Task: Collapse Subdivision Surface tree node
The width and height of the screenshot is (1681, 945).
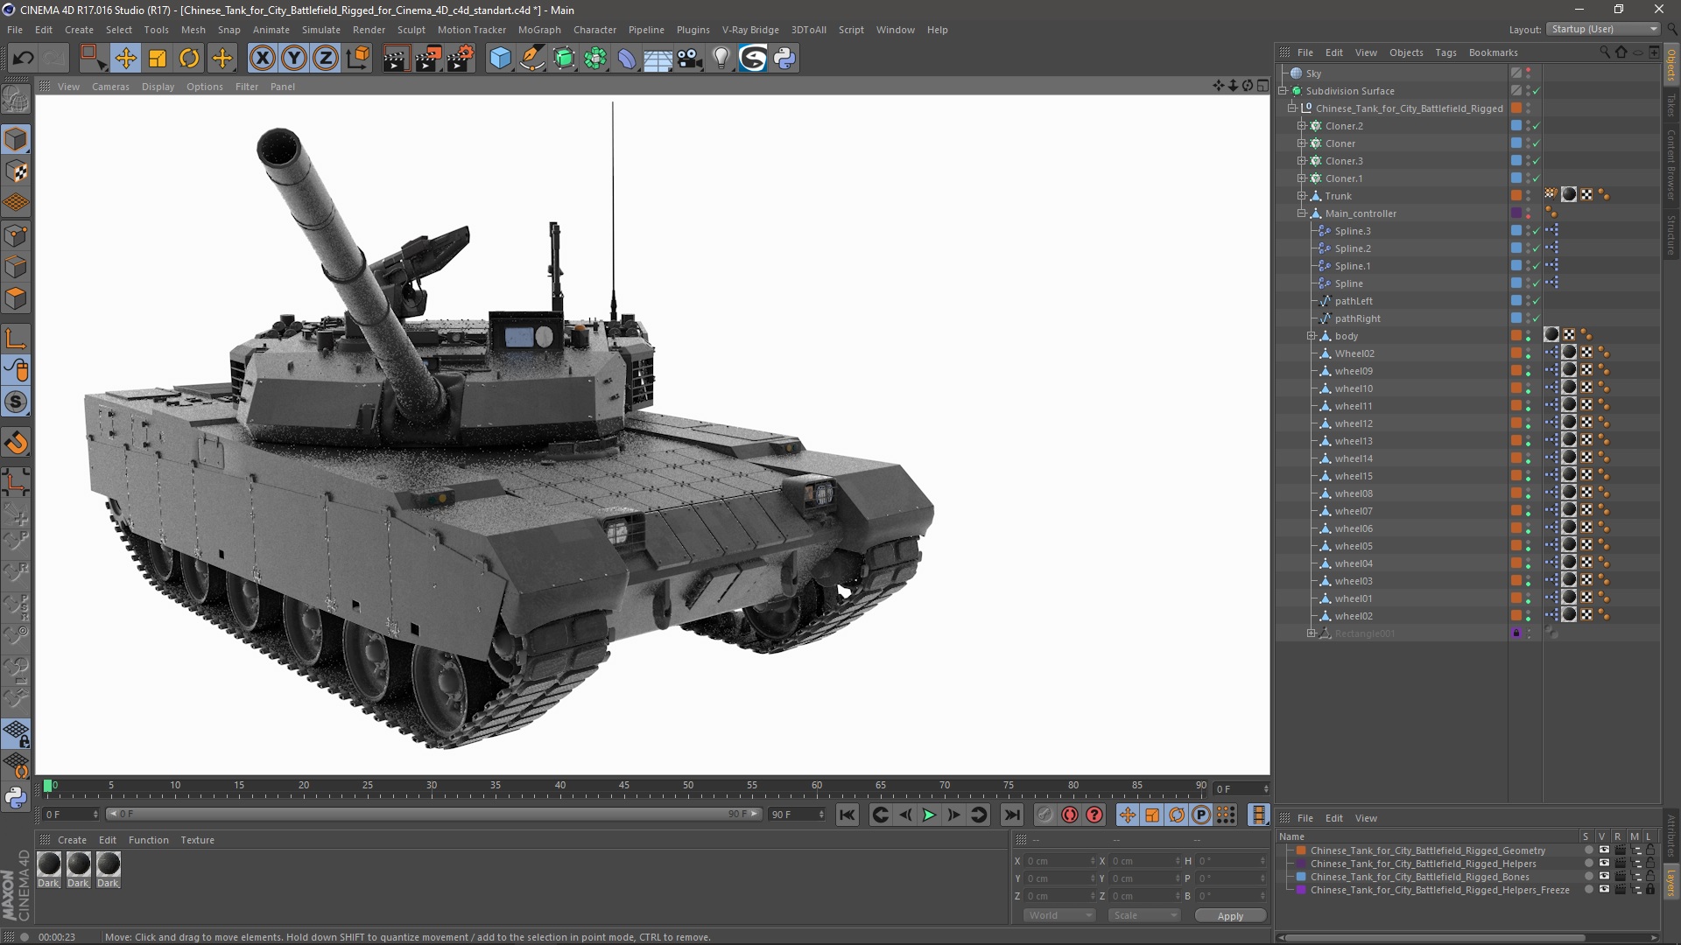Action: pos(1283,91)
